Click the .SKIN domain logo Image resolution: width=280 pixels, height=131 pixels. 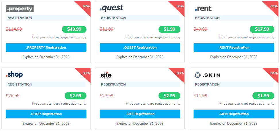coord(207,75)
